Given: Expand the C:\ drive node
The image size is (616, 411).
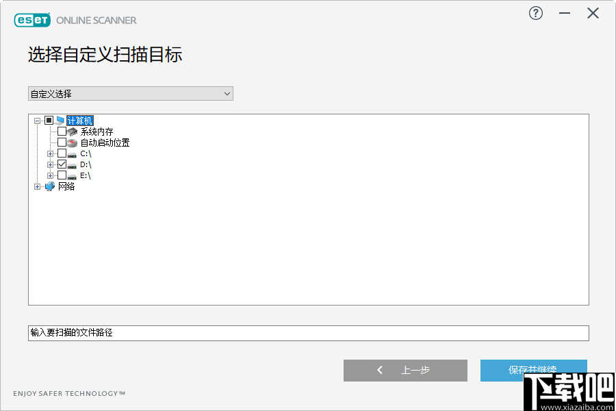Looking at the screenshot, I should pyautogui.click(x=50, y=153).
